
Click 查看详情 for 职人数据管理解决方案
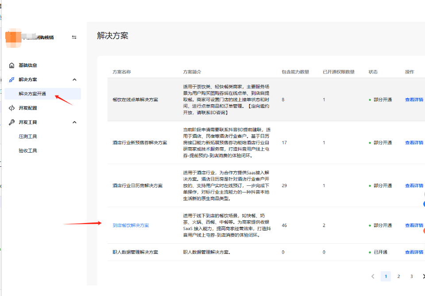tap(414, 252)
